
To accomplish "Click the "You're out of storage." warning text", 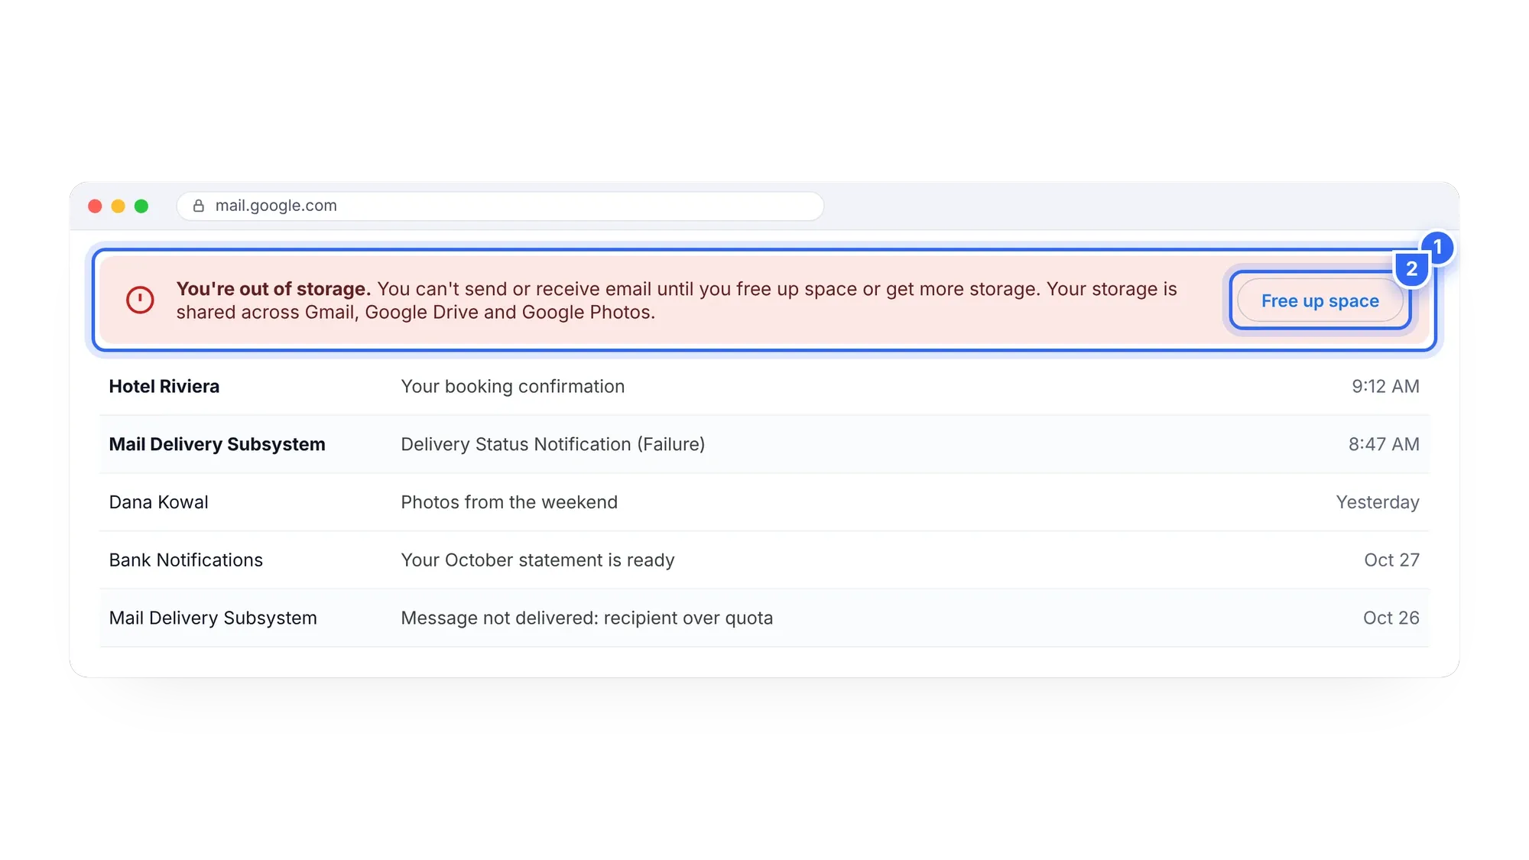I will pos(273,289).
